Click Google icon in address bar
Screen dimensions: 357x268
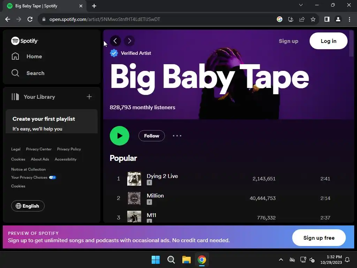click(280, 20)
